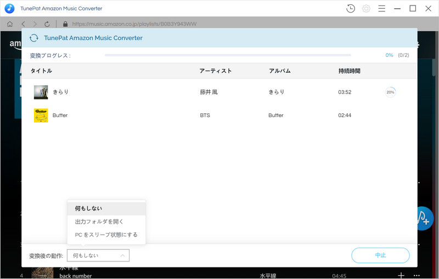Open settings gear in title bar
Image resolution: width=439 pixels, height=279 pixels.
[366, 9]
